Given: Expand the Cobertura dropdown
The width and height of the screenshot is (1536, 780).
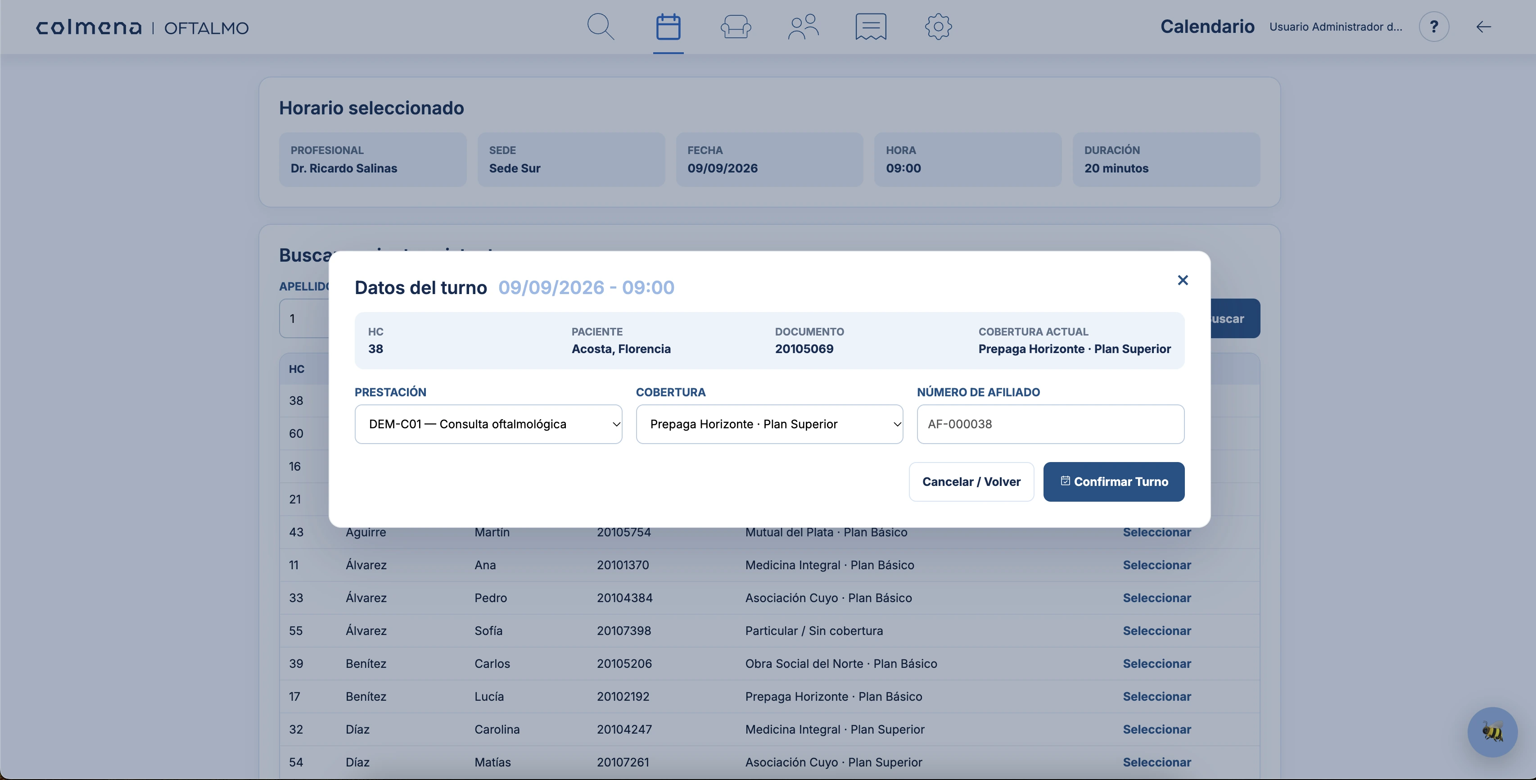Looking at the screenshot, I should click(x=769, y=424).
